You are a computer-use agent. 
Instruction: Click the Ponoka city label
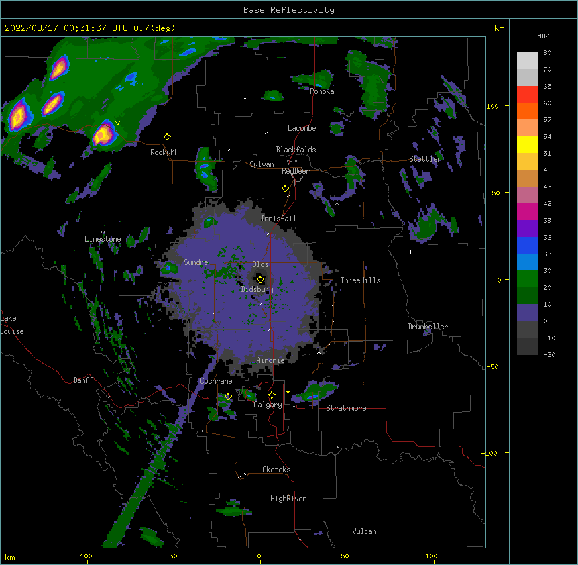point(322,91)
